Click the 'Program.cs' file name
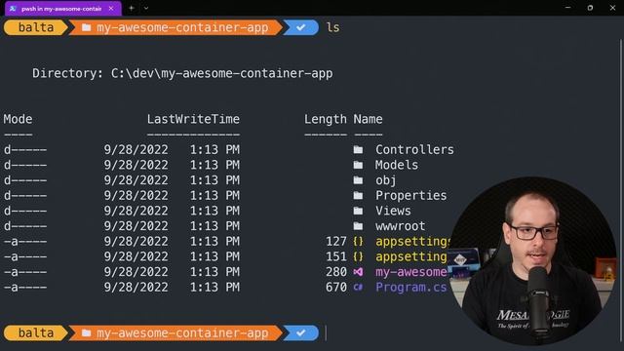 (411, 288)
